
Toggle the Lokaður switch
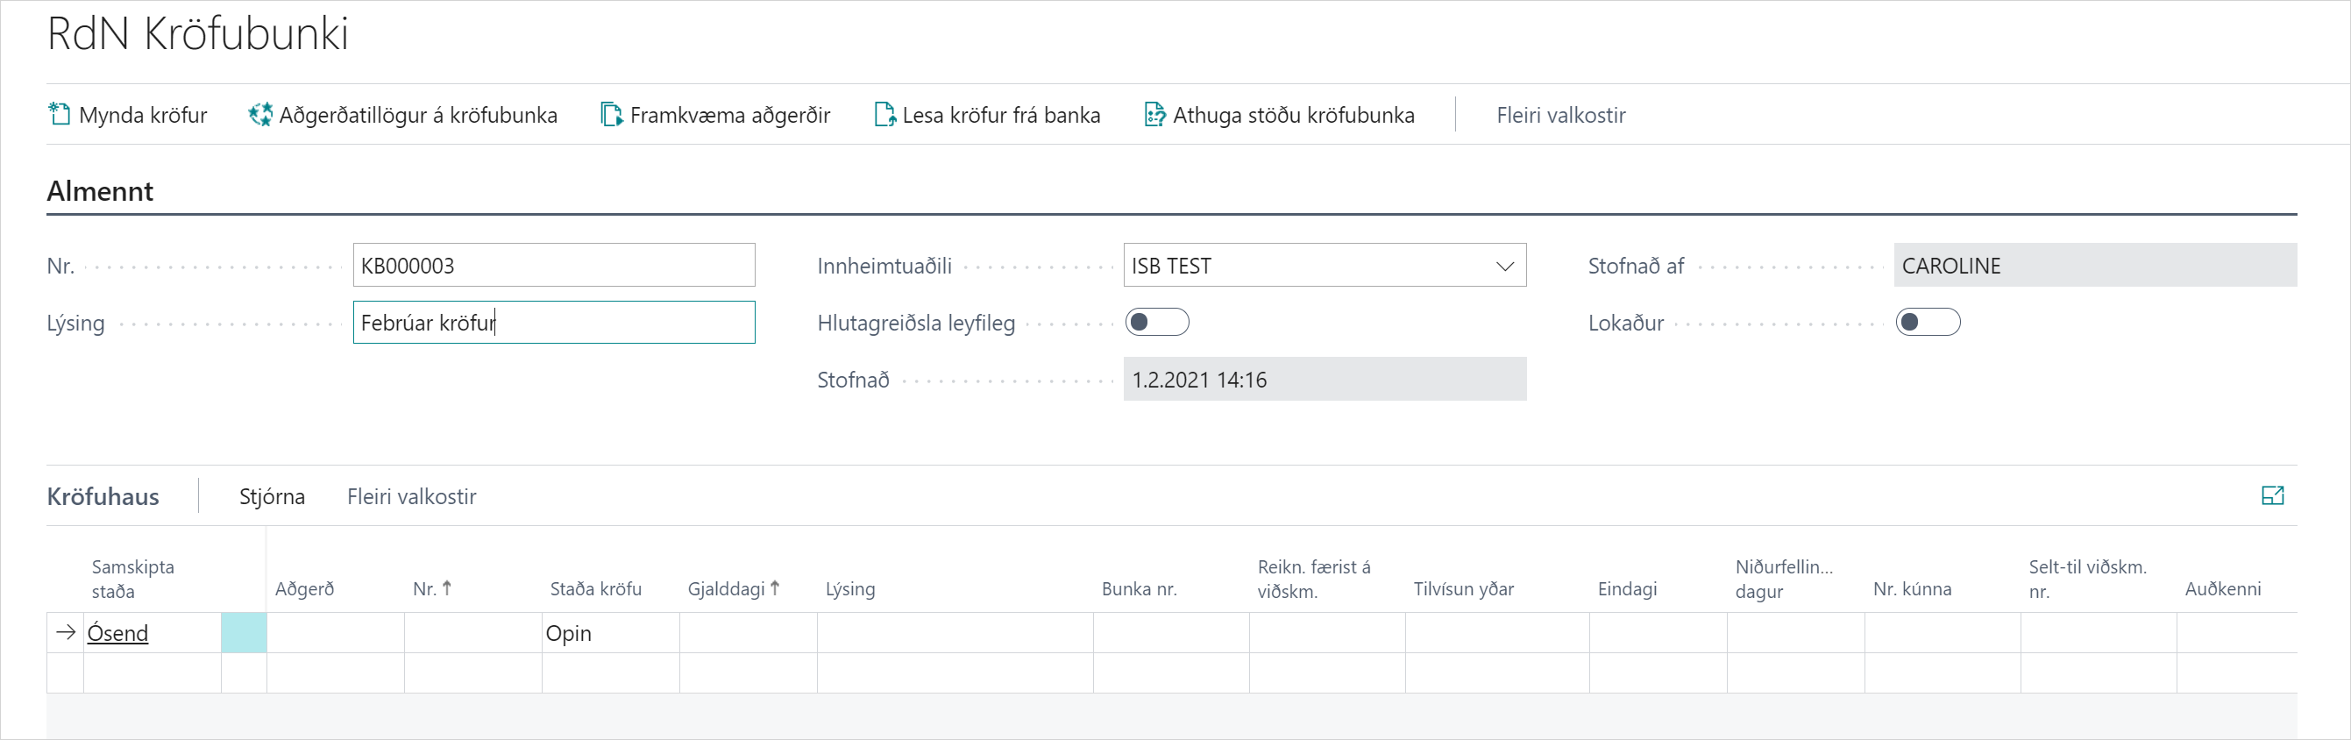[x=1927, y=322]
